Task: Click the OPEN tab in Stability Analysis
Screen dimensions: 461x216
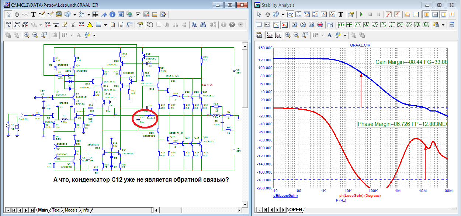Action: [x=295, y=210]
